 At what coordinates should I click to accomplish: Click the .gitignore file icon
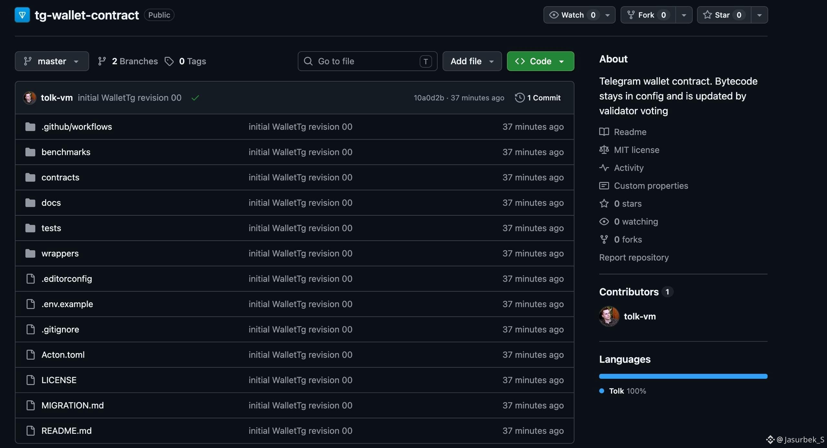pos(30,329)
